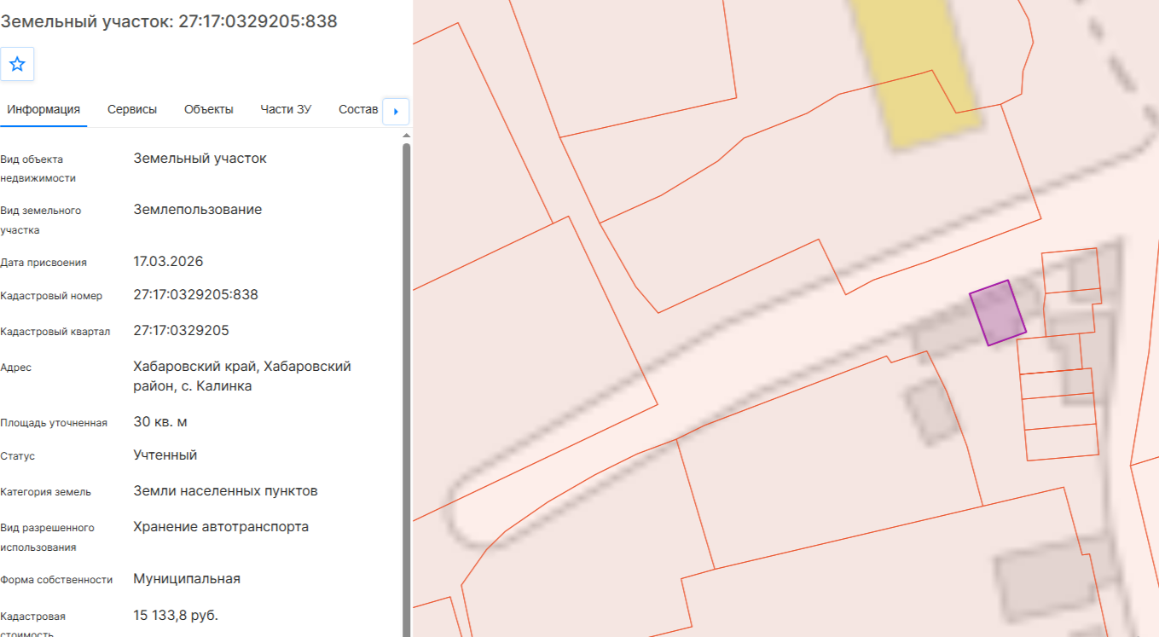Open the Объекты tab

pyautogui.click(x=209, y=109)
